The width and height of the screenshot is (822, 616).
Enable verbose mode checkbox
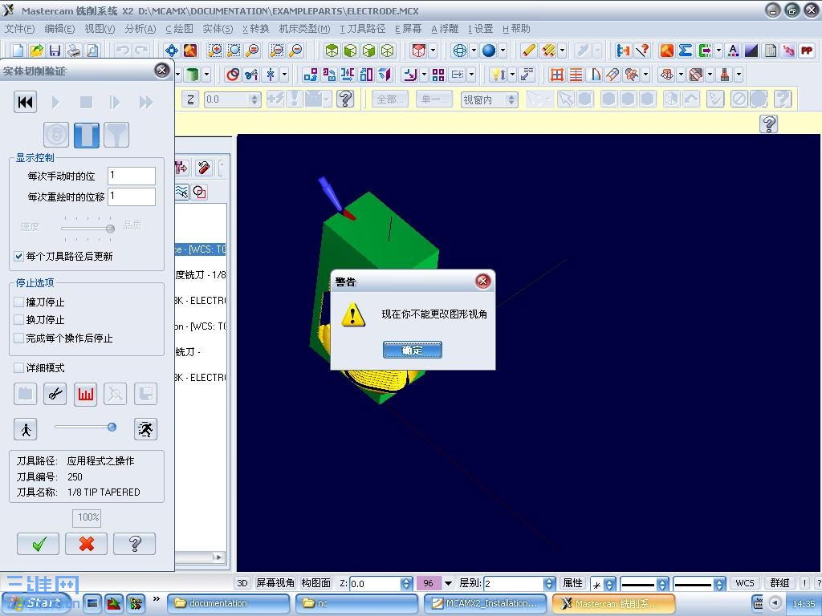[19, 367]
